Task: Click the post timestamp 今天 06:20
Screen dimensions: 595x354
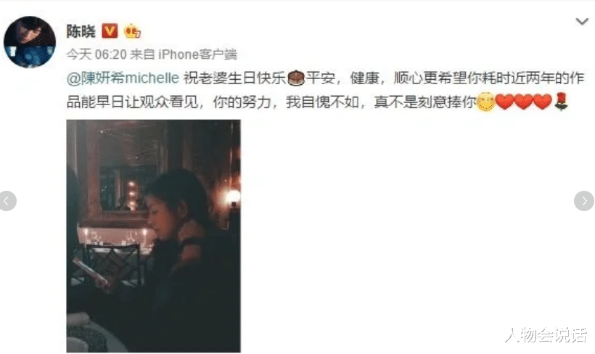Action: [97, 54]
